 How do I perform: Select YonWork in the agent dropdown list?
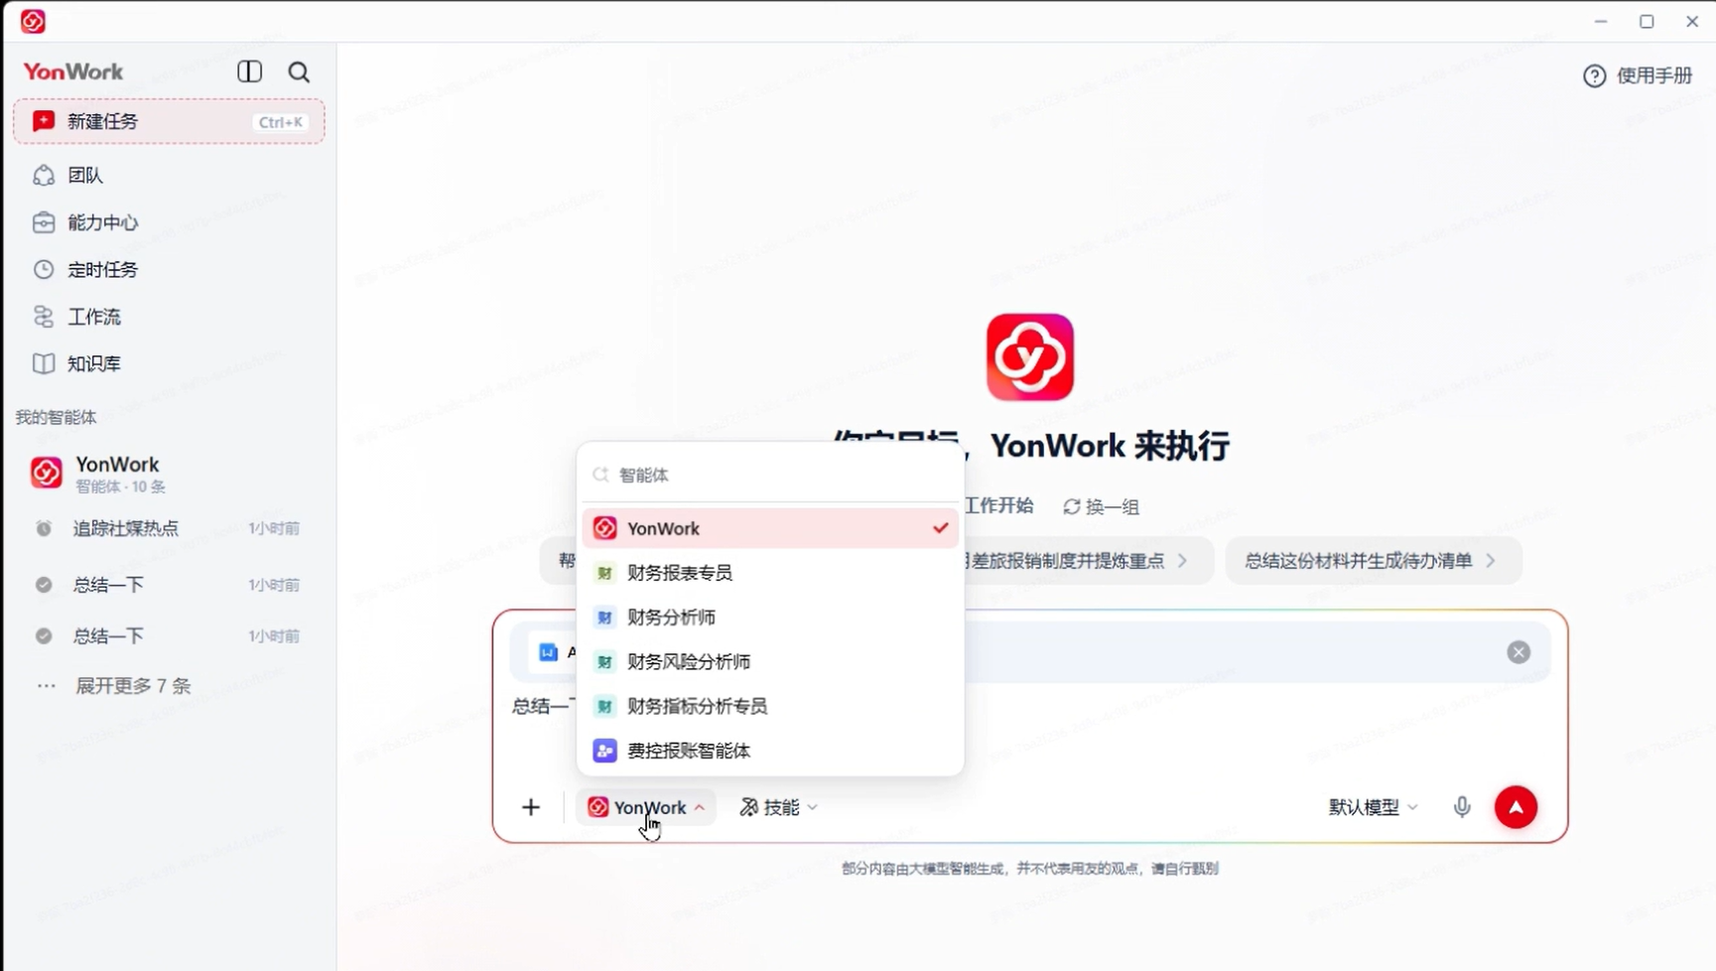tap(770, 528)
